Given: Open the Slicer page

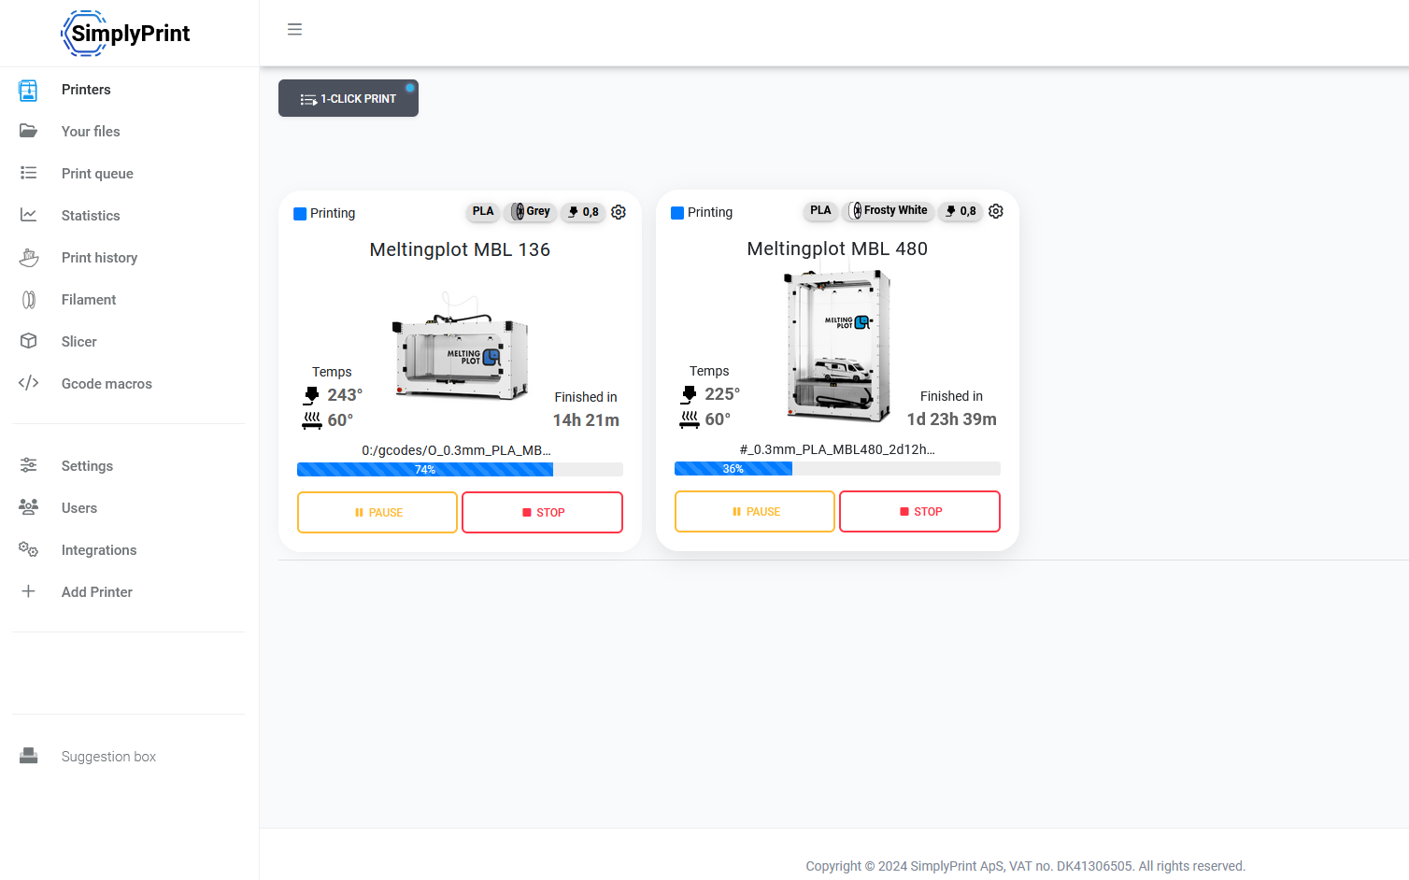Looking at the screenshot, I should [x=79, y=342].
